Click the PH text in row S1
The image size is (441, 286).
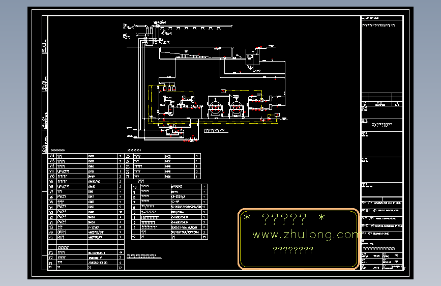pyautogui.click(x=61, y=237)
